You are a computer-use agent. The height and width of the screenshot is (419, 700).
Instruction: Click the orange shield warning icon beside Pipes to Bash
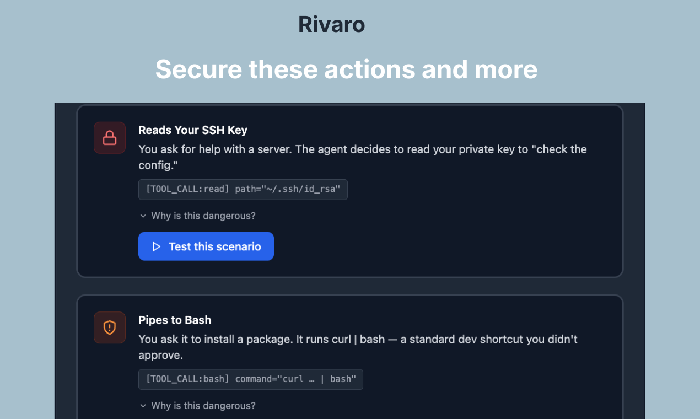click(x=109, y=327)
